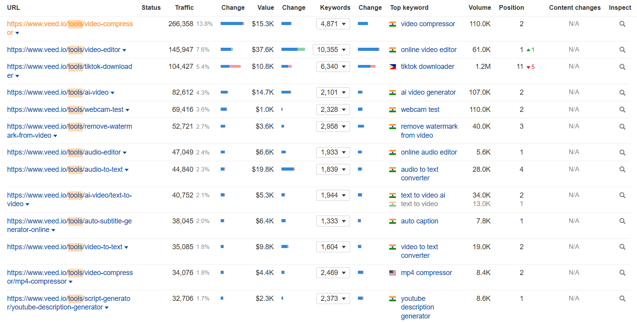Screen dimensions: 637x322
Task: Open the 2,101 keywords dropdown
Action: pos(333,92)
